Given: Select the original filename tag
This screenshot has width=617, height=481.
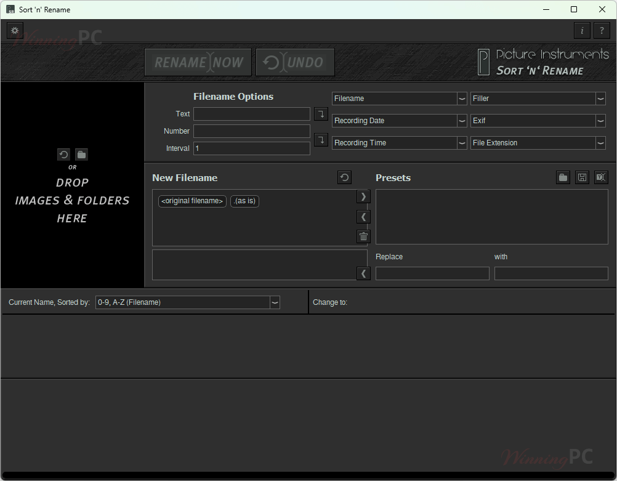Looking at the screenshot, I should point(192,201).
